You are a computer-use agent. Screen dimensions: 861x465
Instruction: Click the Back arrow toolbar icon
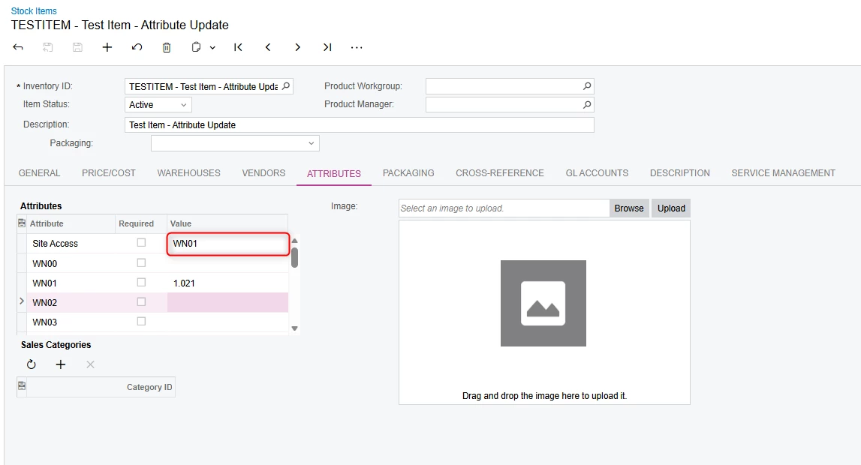point(17,47)
